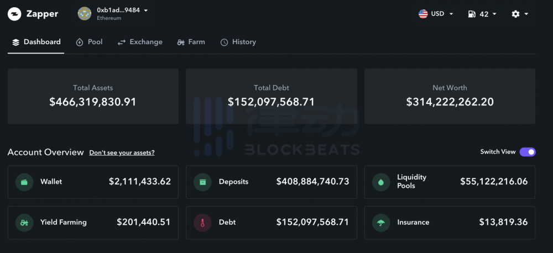The width and height of the screenshot is (553, 253).
Task: Click the Zapper logo icon
Action: [14, 14]
